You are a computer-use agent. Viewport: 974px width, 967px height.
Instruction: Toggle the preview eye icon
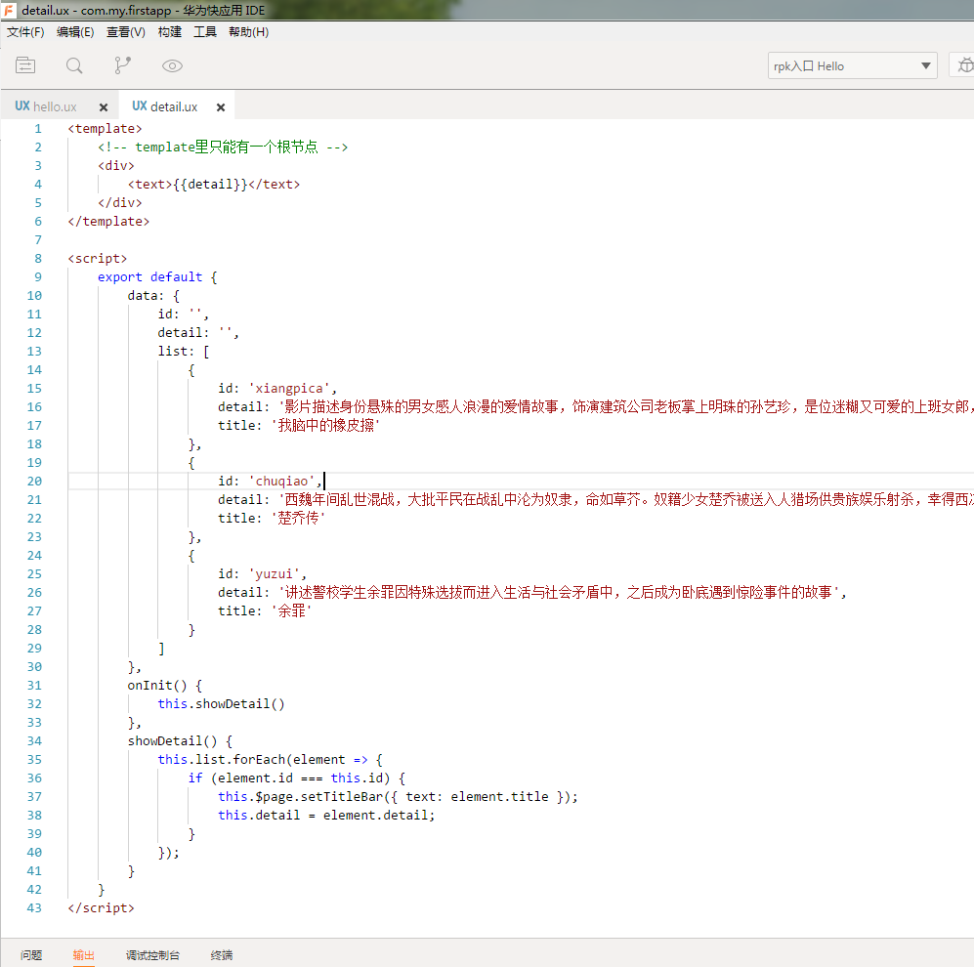click(172, 65)
